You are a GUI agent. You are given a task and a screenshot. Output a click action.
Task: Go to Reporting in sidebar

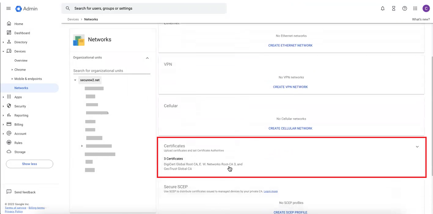[21, 115]
